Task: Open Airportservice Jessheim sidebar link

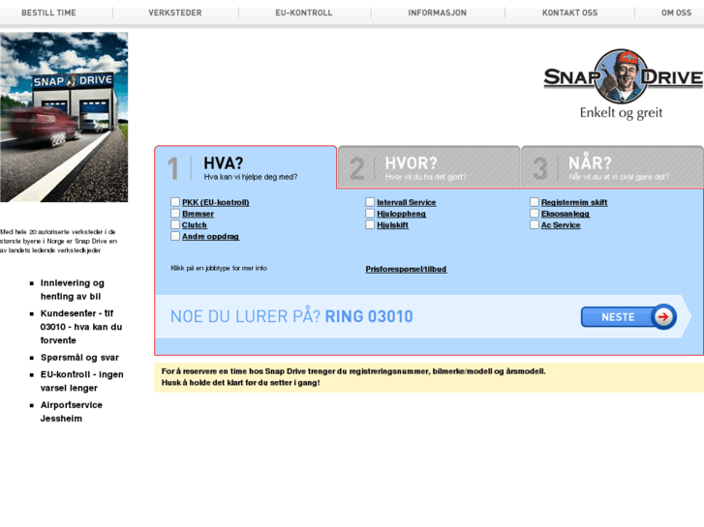Action: (x=72, y=412)
